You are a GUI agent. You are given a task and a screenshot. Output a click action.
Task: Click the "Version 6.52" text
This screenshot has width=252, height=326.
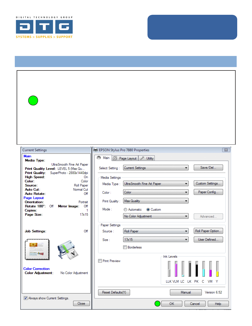pos(213,292)
